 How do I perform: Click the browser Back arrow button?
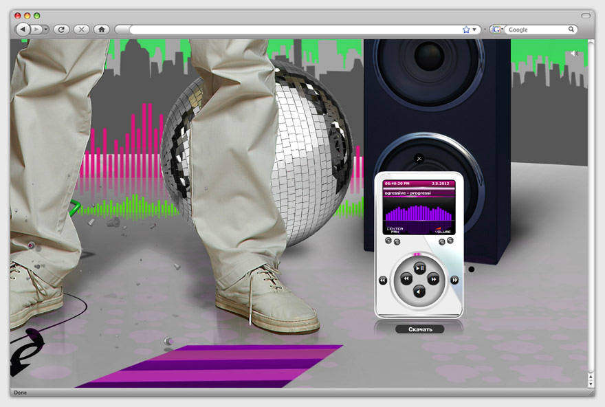[x=23, y=30]
